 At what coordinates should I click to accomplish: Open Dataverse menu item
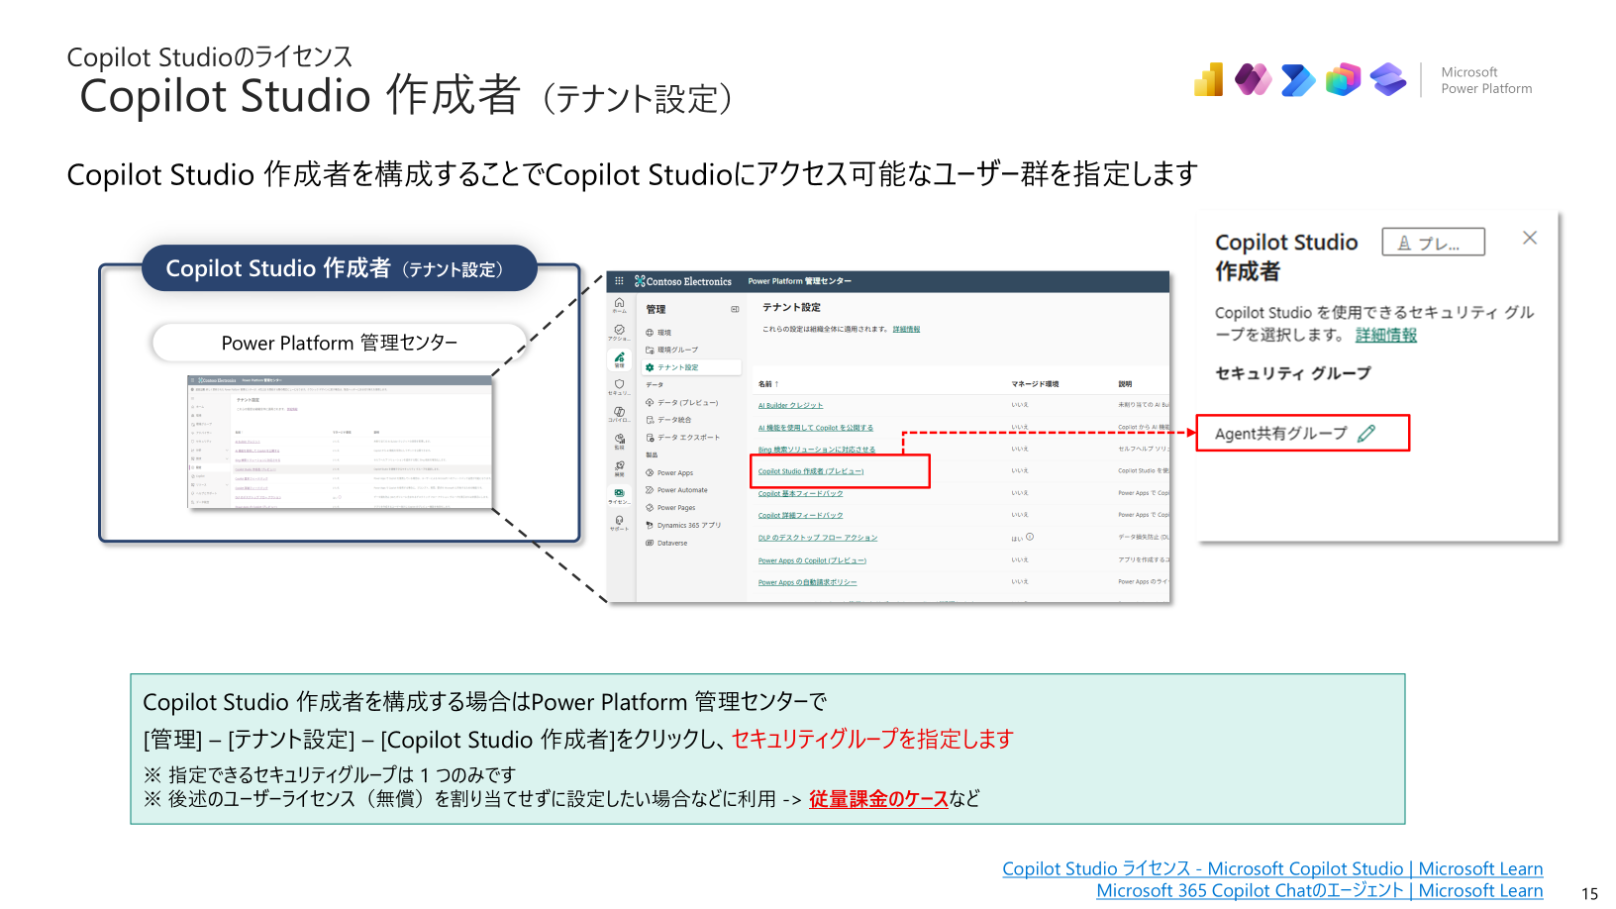[x=666, y=543]
